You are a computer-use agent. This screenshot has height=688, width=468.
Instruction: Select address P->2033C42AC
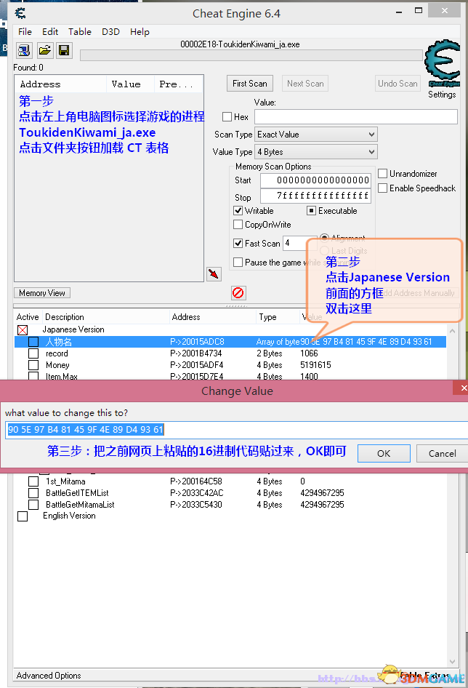tap(196, 493)
